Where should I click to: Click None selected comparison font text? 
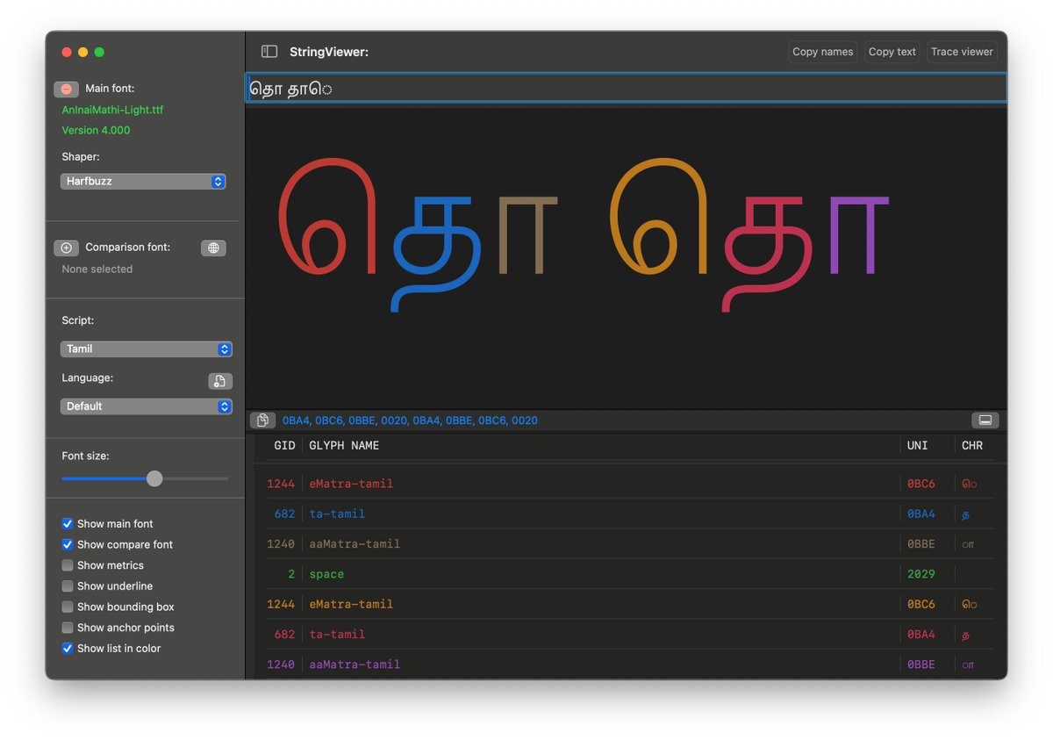point(97,269)
